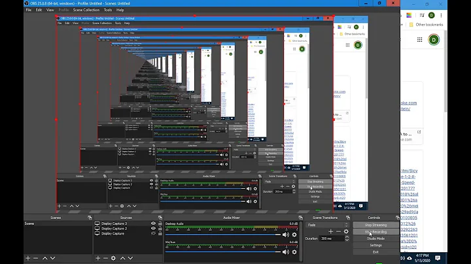The image size is (471, 264).
Task: Move the scene down in the Scenes panel
Action: pyautogui.click(x=52, y=258)
